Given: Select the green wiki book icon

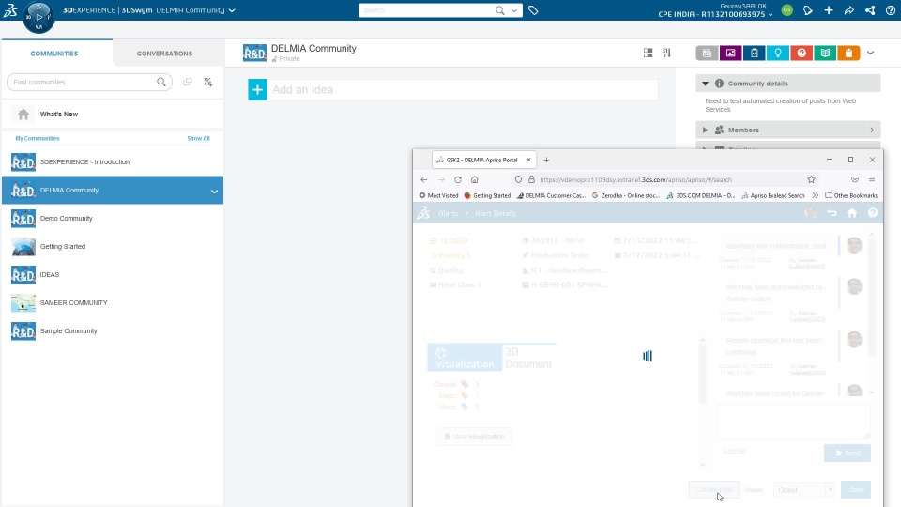Looking at the screenshot, I should (825, 53).
